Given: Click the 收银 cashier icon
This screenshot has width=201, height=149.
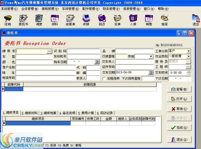Looking at the screenshot, I should [x=86, y=20].
